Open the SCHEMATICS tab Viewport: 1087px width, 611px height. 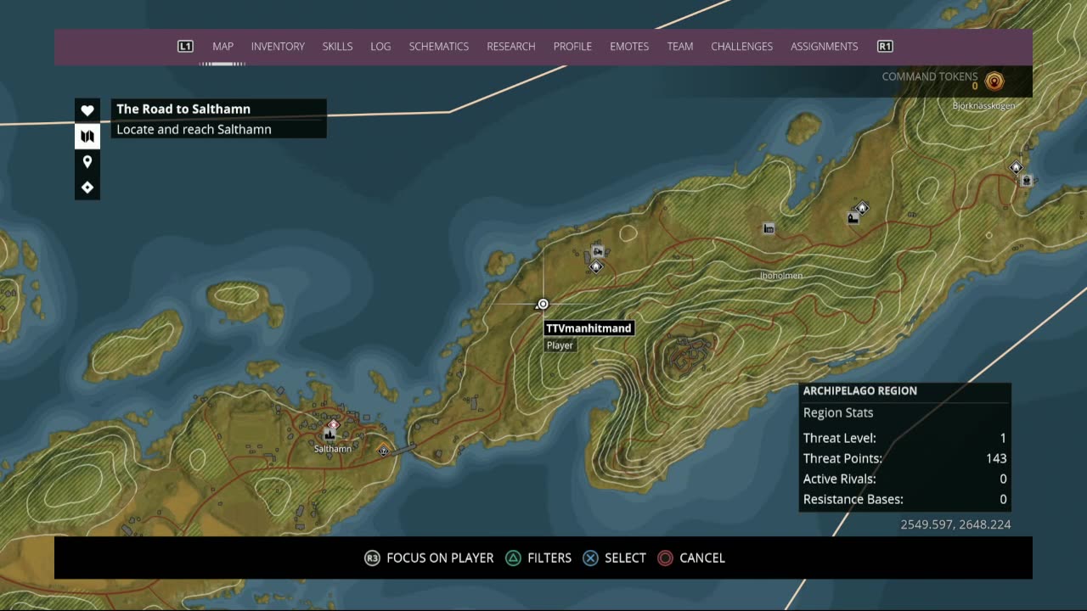click(439, 47)
